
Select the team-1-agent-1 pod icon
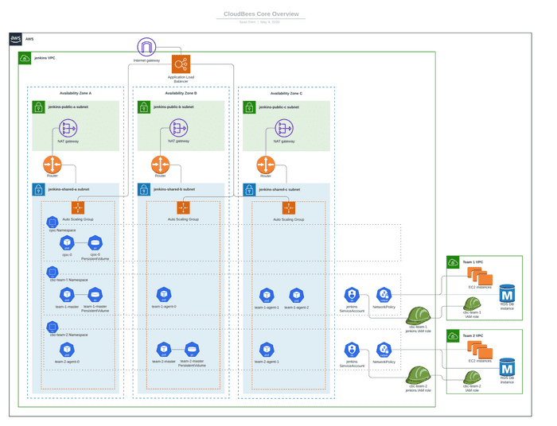(x=267, y=295)
